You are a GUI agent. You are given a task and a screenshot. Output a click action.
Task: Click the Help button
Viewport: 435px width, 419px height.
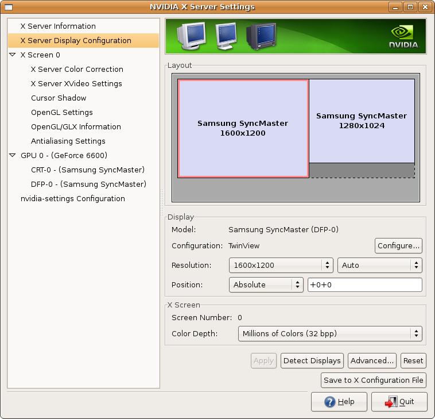[339, 402]
